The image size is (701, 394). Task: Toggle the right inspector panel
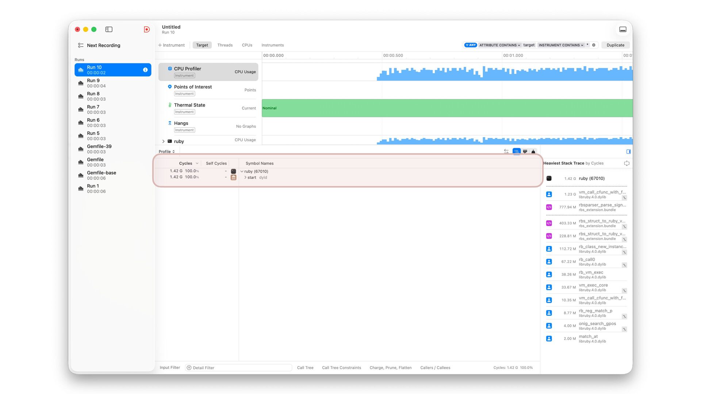coord(628,151)
